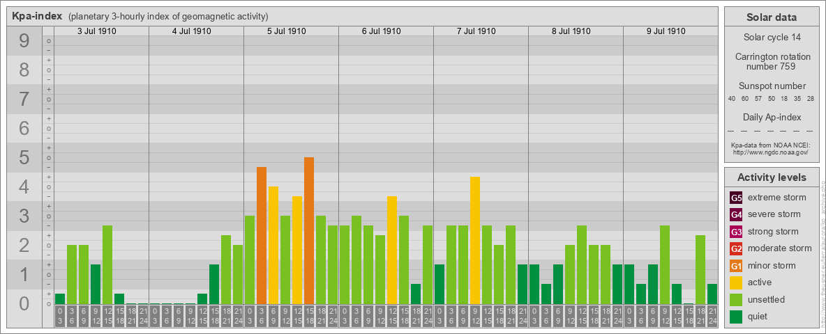Click the orange 5 Jul 15-18 bar
Screen dimensions: 826x334
[x=308, y=230]
